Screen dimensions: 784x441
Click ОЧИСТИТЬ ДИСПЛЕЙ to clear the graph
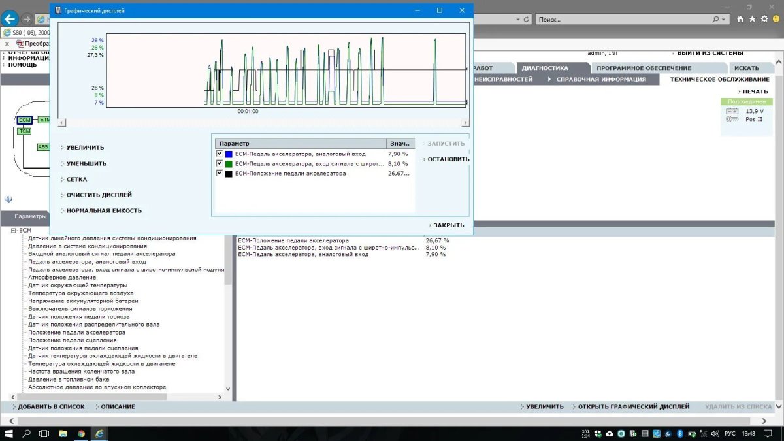[99, 195]
